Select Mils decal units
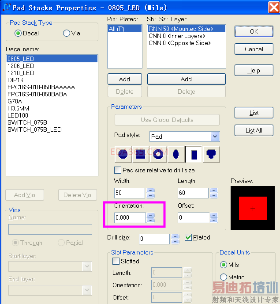 pyautogui.click(x=224, y=265)
